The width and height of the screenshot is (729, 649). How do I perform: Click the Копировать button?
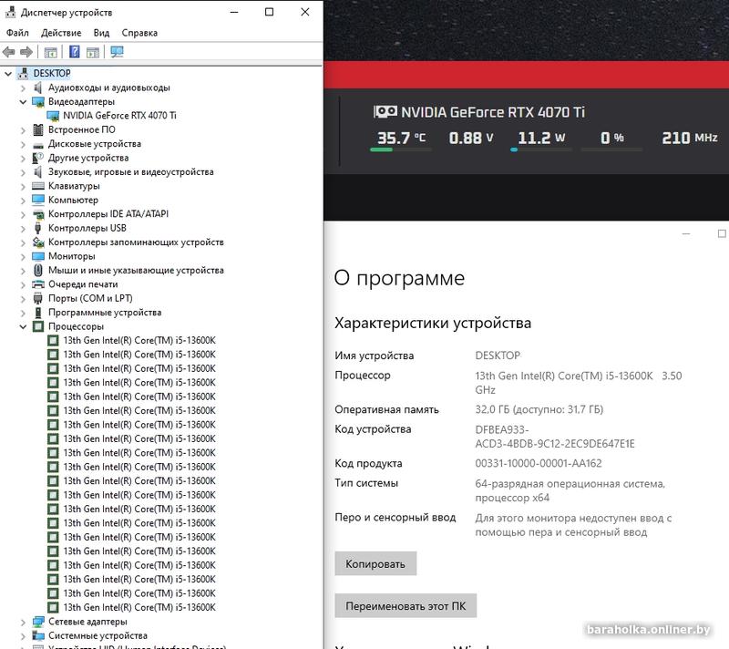coord(375,563)
